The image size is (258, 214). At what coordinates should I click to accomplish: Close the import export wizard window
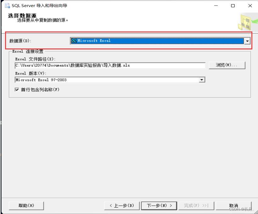pyautogui.click(x=250, y=6)
